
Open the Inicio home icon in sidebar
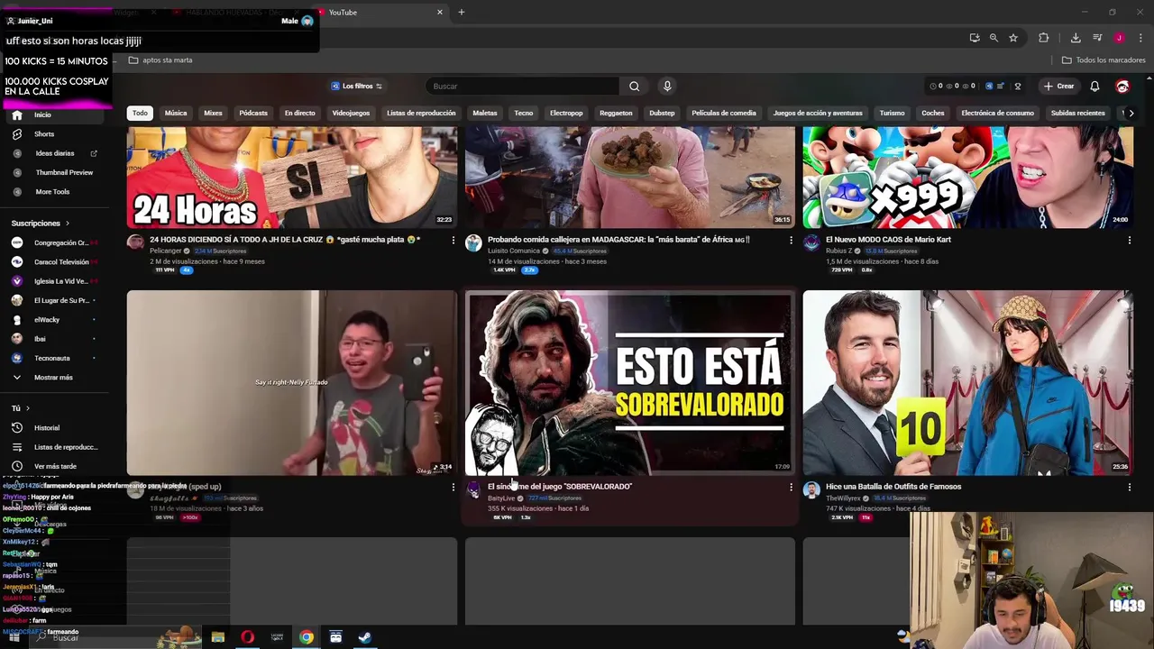[x=17, y=115]
